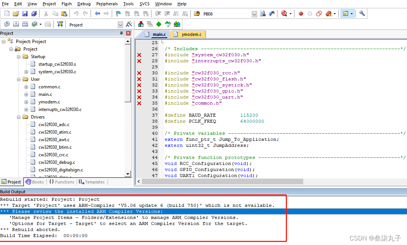
Task: Expand the system_cw32f030.c tree item
Action: (27, 71)
